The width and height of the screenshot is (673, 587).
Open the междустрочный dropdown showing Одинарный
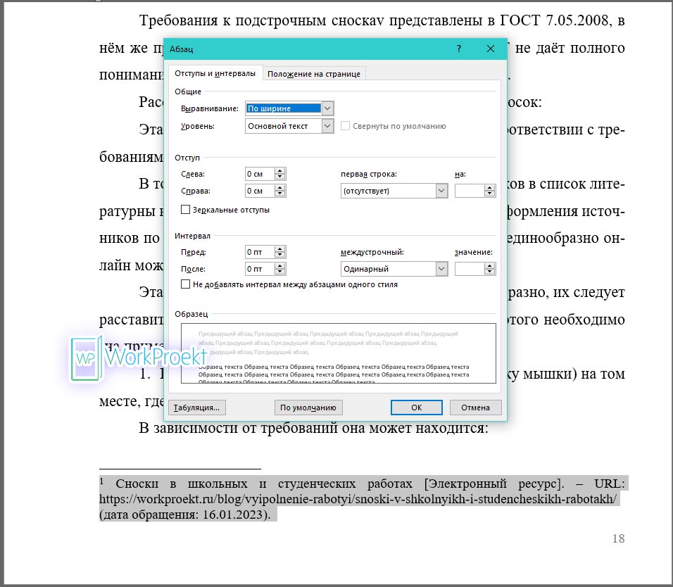[x=441, y=268]
